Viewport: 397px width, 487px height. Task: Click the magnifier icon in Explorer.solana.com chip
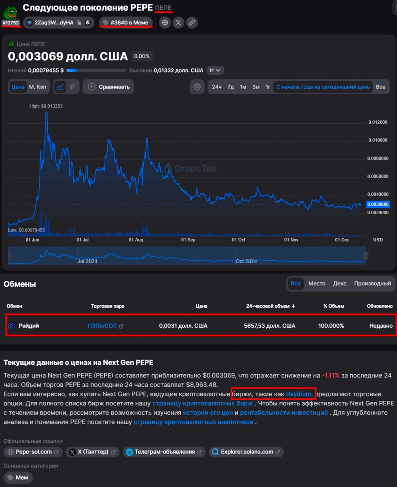215,452
